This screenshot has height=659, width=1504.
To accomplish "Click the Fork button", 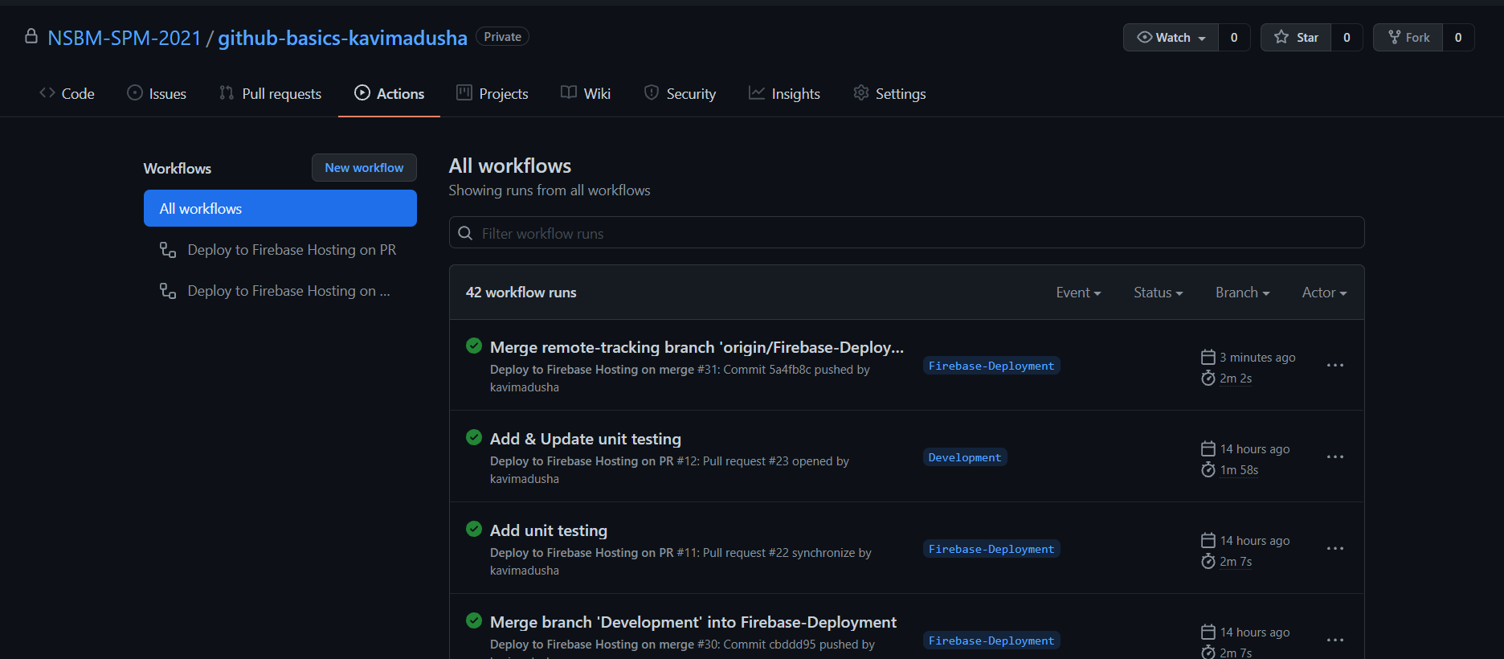I will [1408, 38].
